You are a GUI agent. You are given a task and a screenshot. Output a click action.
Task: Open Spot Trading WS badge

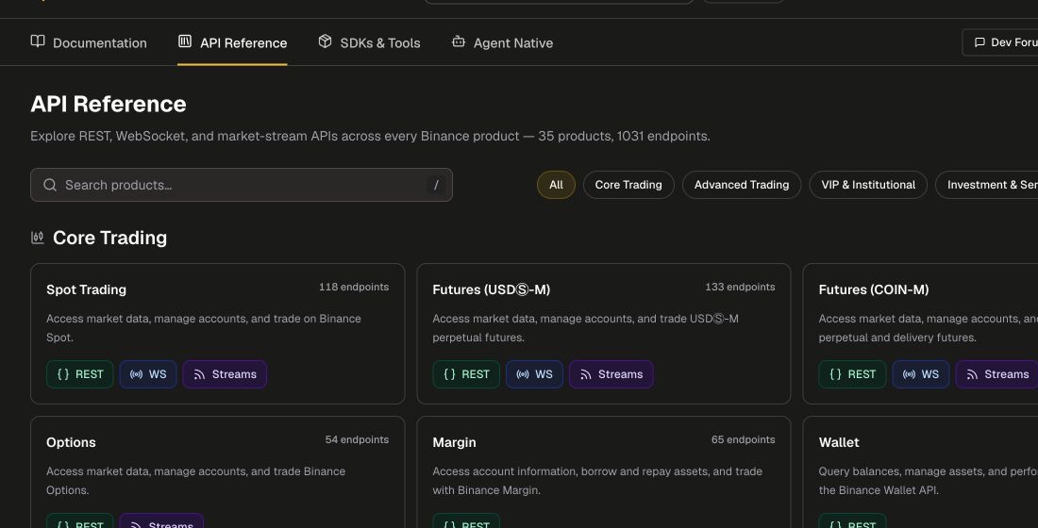click(x=148, y=373)
